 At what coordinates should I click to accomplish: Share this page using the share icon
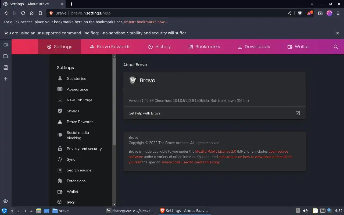pos(289,13)
